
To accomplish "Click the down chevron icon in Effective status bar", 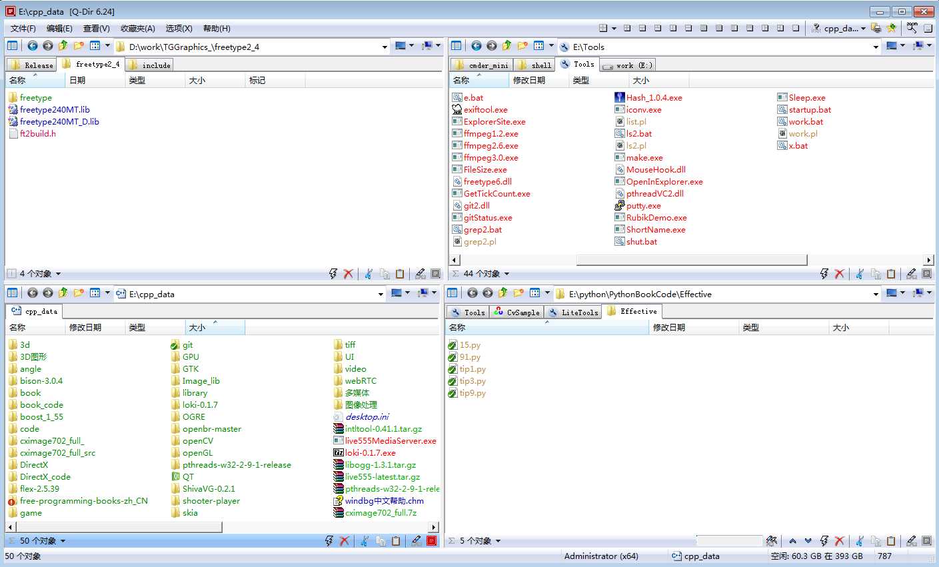I will (x=808, y=541).
